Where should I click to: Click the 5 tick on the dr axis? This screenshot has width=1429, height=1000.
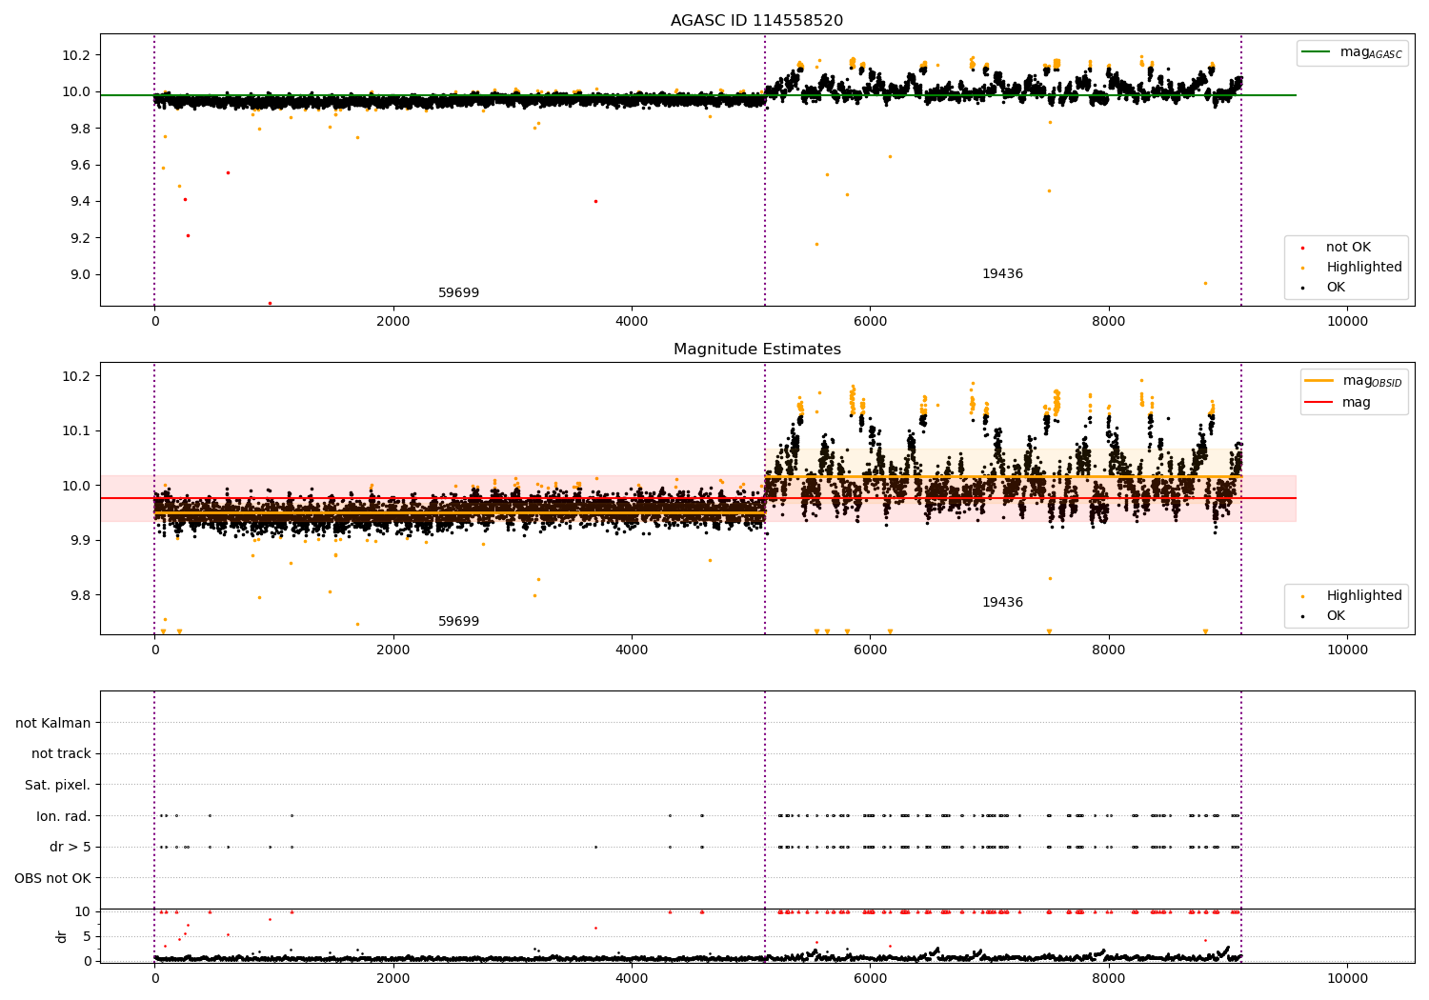[88, 936]
